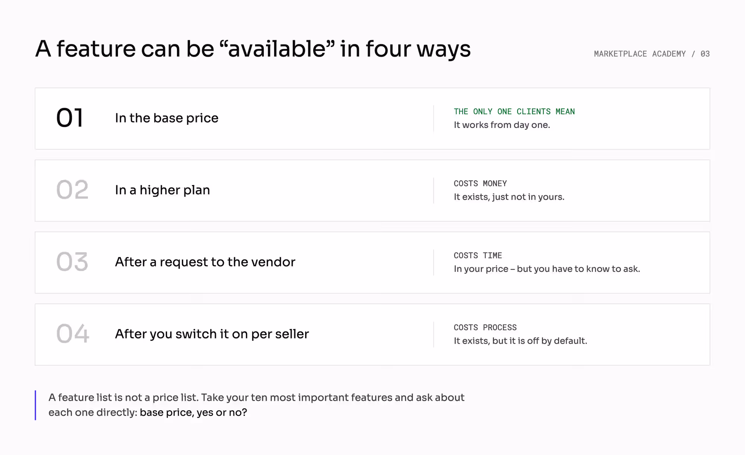Click the green 'THE ONLY ONE CLIENTS MEAN' label

point(514,112)
